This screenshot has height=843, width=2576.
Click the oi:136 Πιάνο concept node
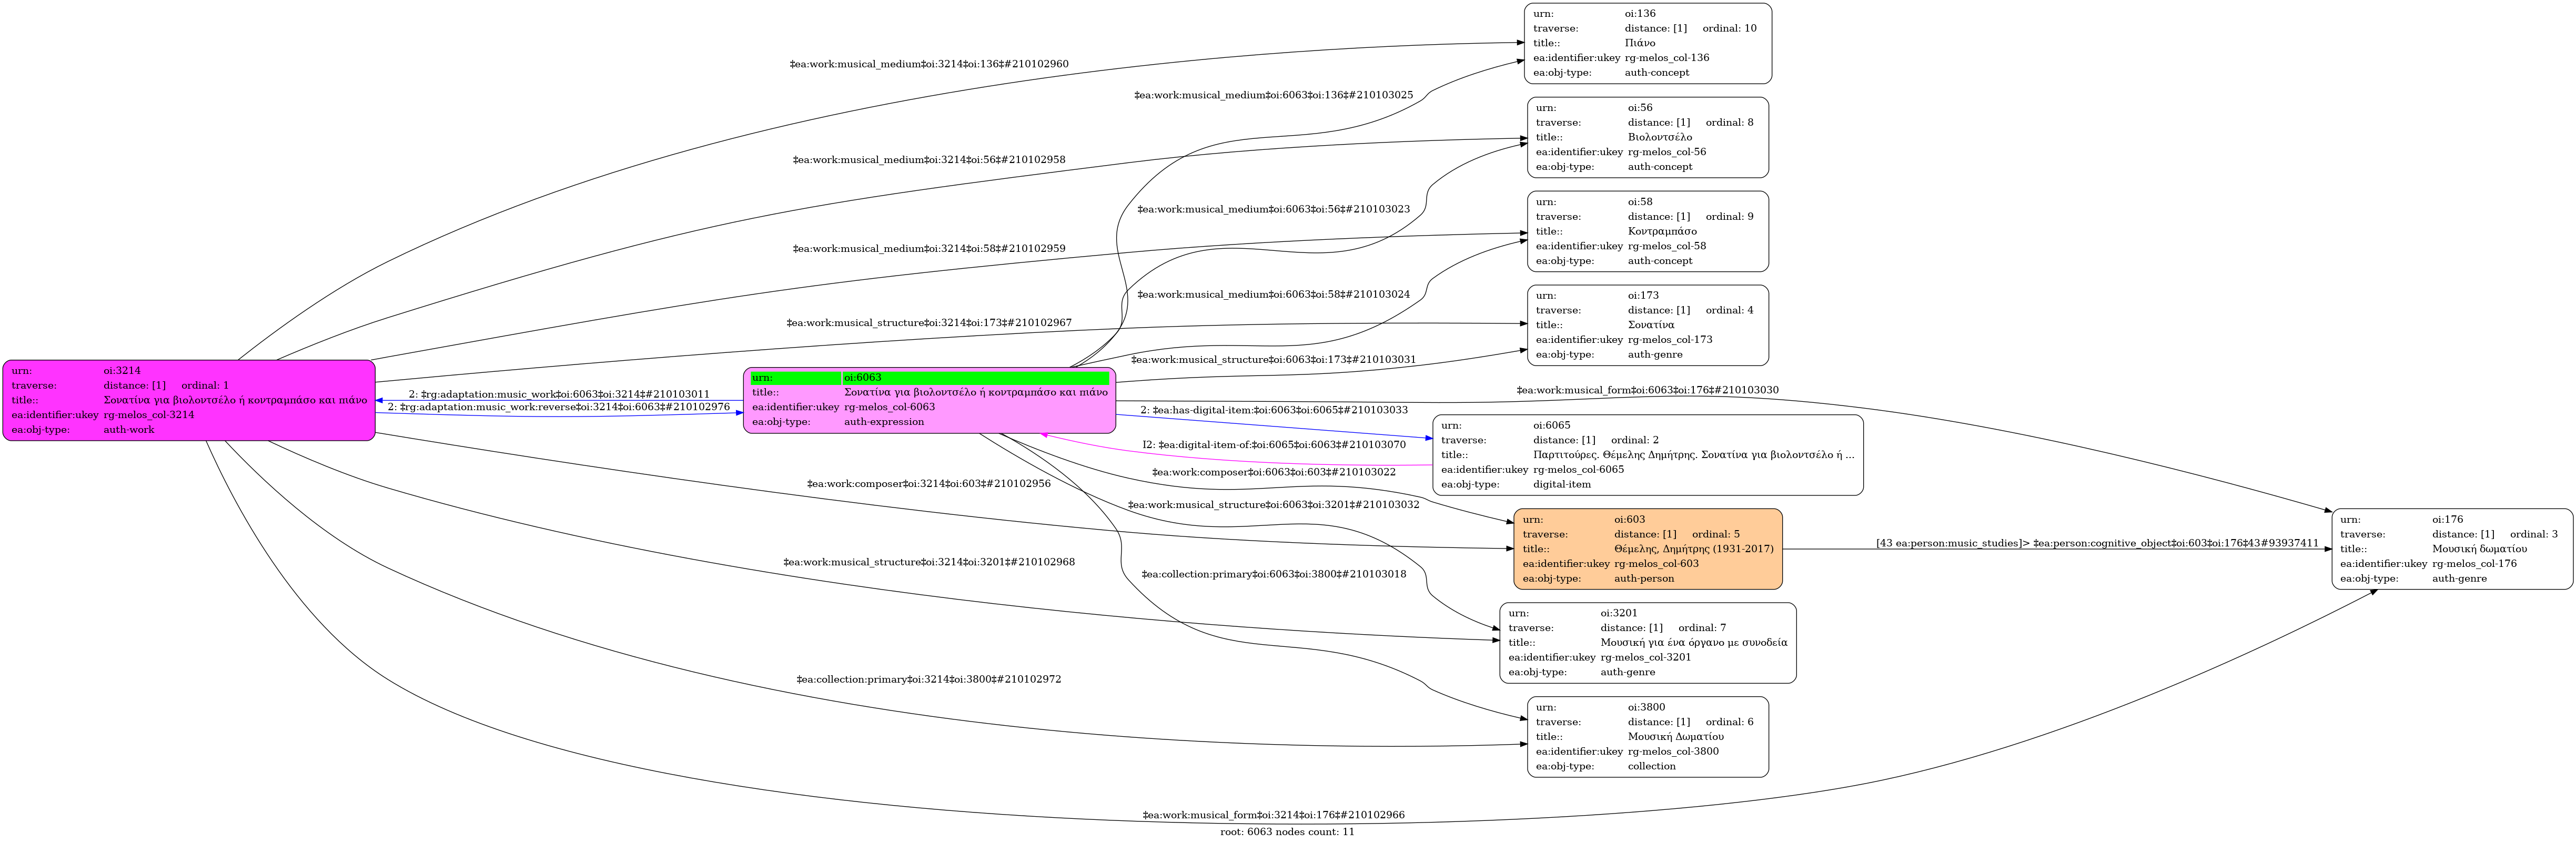pos(1647,43)
